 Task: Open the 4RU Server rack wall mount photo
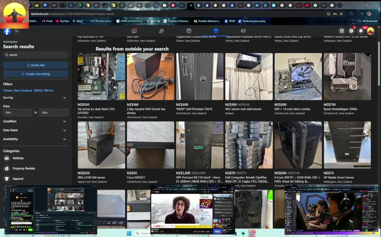[249, 76]
